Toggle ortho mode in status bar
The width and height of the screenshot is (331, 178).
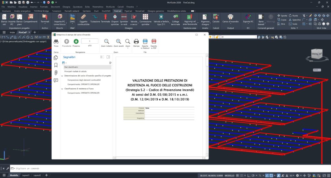249,175
